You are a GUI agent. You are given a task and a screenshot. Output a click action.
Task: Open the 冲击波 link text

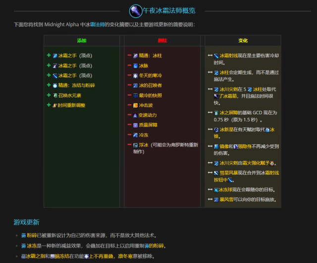click(146, 105)
